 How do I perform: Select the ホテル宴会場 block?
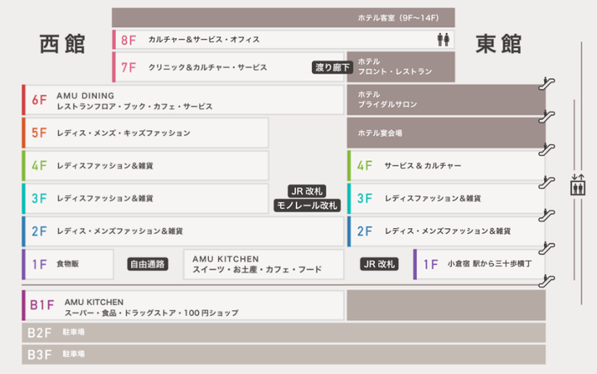click(446, 133)
